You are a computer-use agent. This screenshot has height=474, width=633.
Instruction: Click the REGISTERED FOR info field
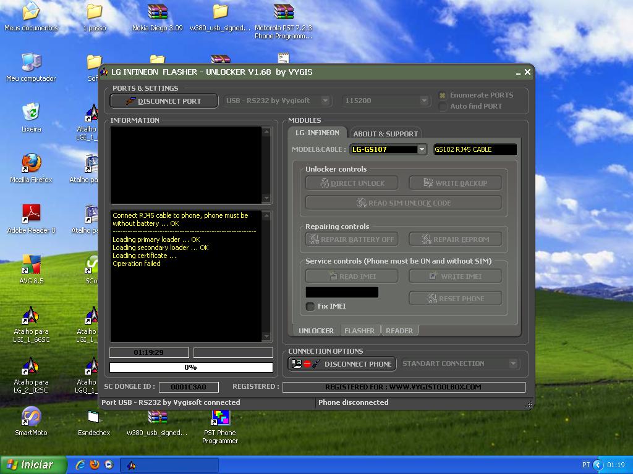(x=404, y=387)
